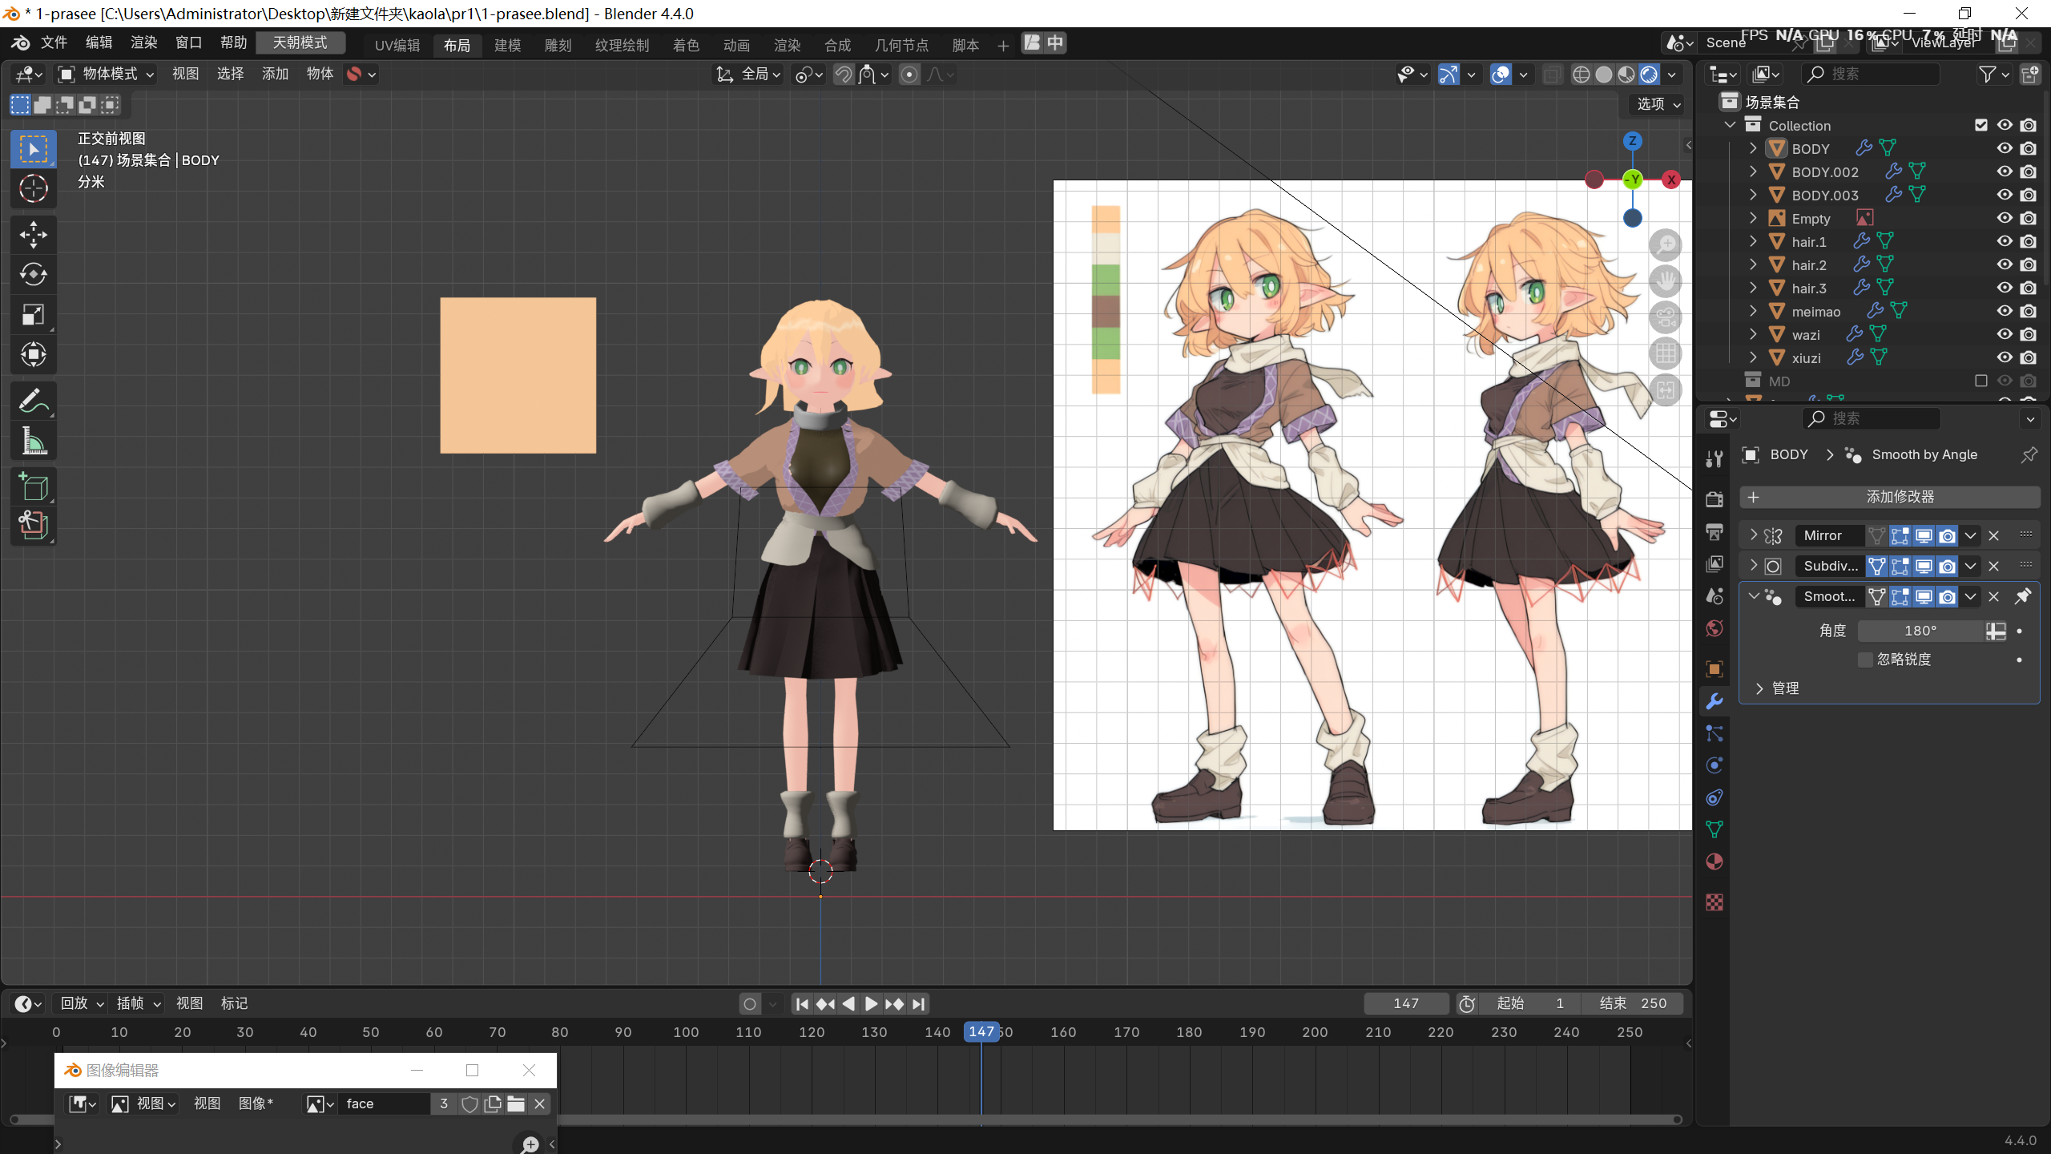The width and height of the screenshot is (2051, 1154).
Task: Open the 帮助 menu
Action: [x=233, y=42]
